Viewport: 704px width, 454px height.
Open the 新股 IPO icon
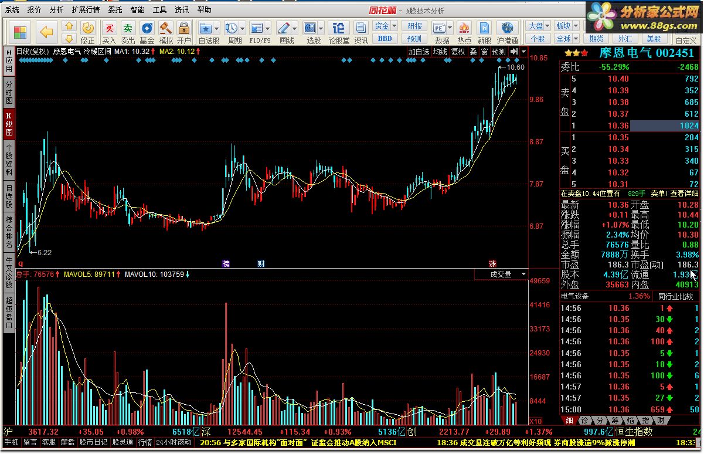click(484, 32)
